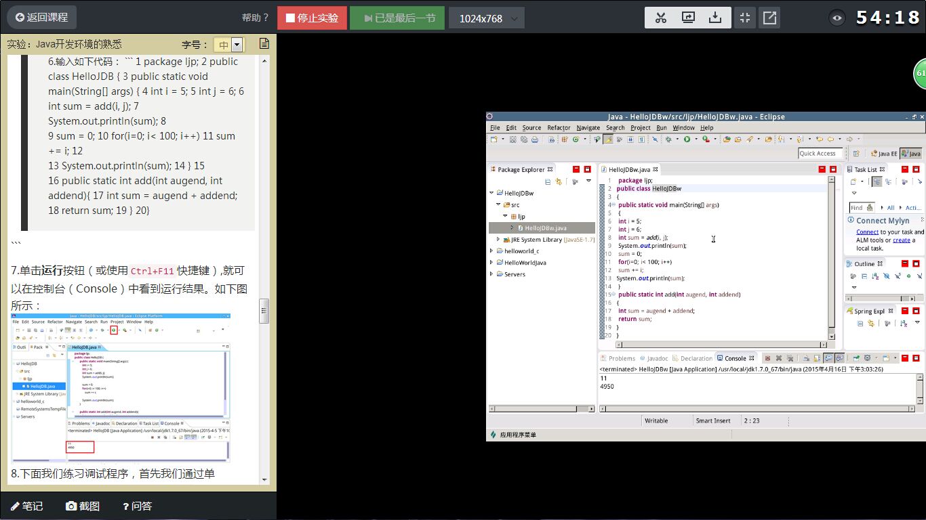Open the Run button dropdown arrow

point(696,139)
